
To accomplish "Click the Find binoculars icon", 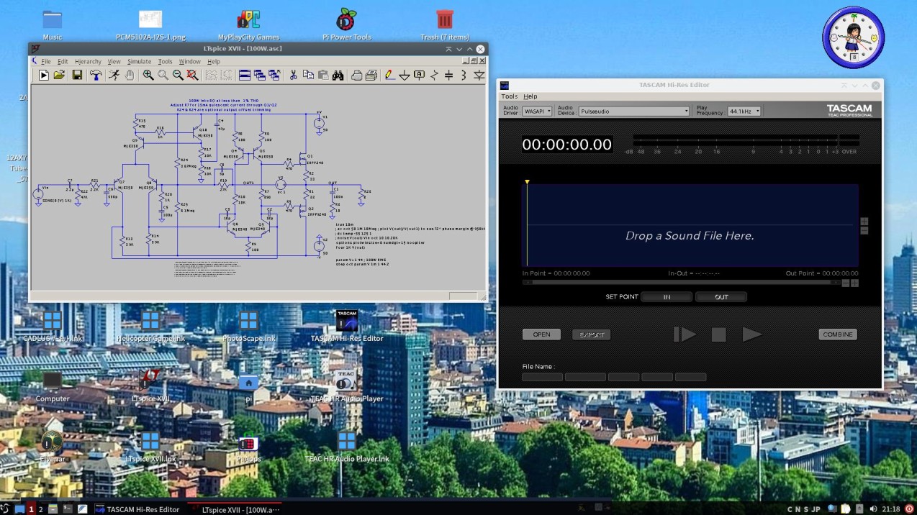I will [338, 75].
